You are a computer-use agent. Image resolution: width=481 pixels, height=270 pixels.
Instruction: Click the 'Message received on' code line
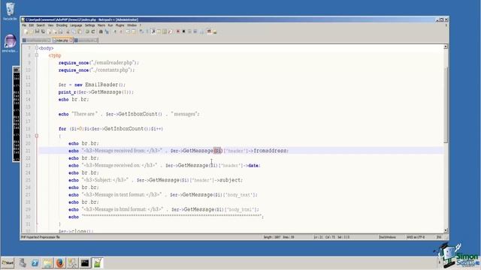(x=165, y=166)
